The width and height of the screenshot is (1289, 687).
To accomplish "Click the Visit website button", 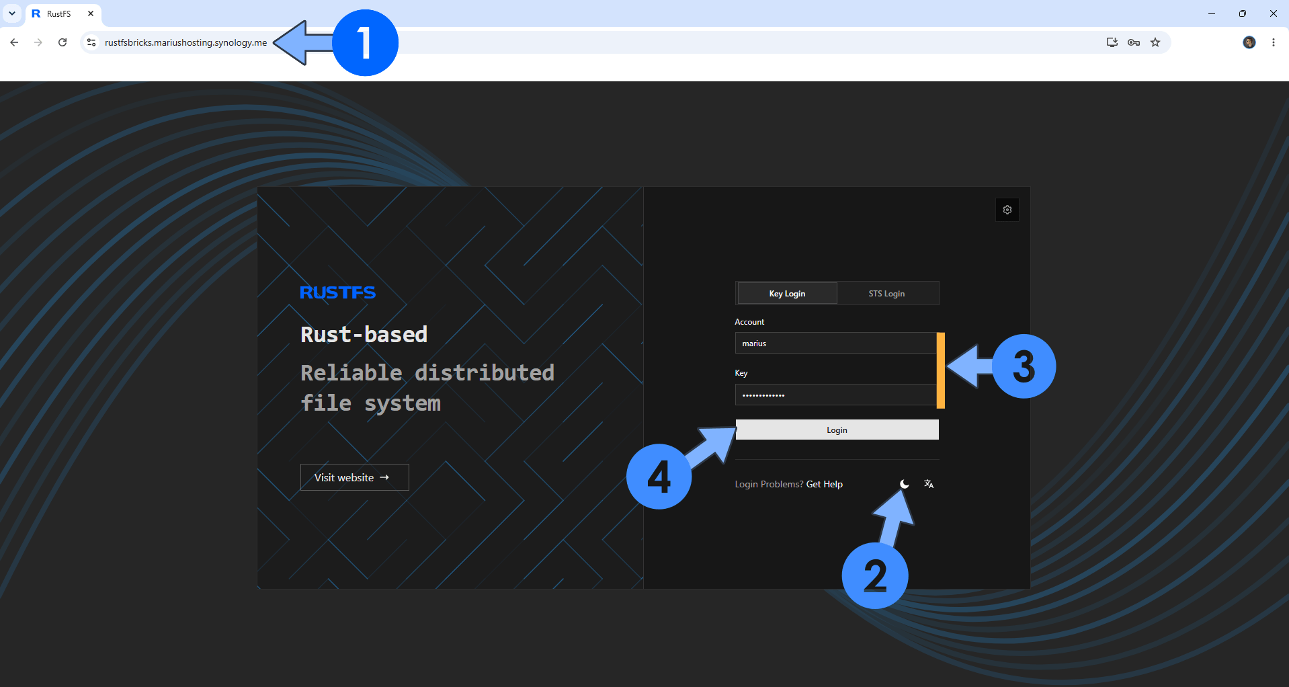I will tap(354, 477).
